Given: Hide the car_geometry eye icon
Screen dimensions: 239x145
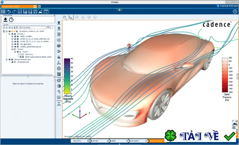Looking at the screenshot, I should (15, 44).
